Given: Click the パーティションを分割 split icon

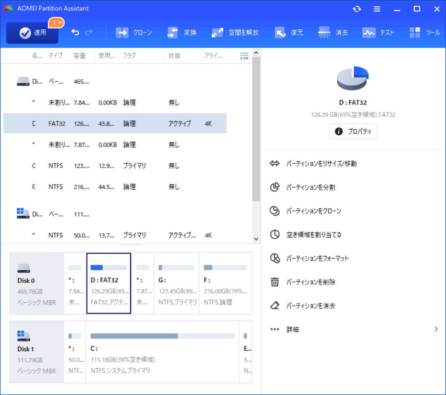Looking at the screenshot, I should point(275,187).
